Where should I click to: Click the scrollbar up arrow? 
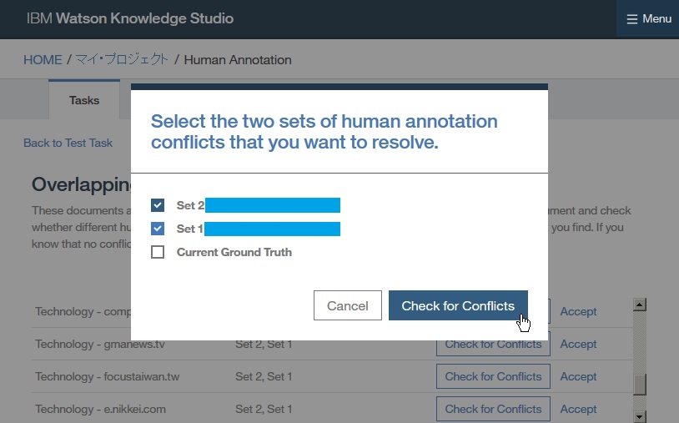tap(640, 305)
